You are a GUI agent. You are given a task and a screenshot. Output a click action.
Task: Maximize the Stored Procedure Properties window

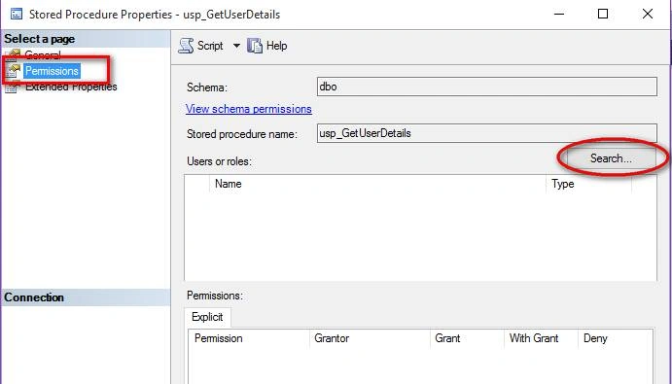pyautogui.click(x=603, y=14)
